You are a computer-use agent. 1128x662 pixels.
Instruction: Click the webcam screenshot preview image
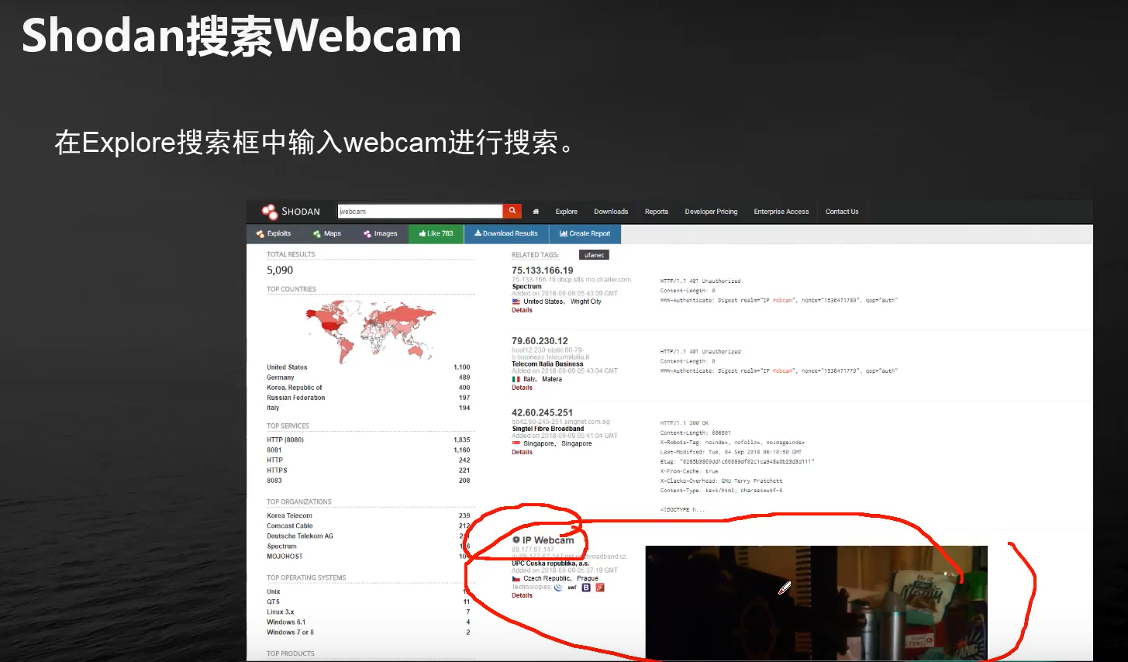816,603
